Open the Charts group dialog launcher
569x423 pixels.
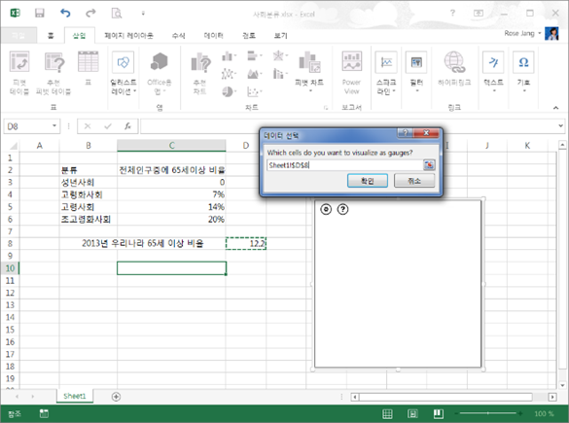click(326, 108)
